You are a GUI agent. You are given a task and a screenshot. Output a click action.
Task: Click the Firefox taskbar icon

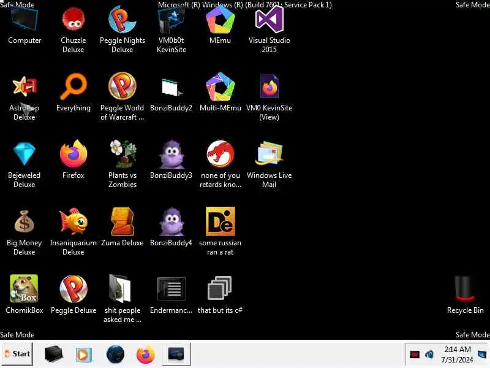[x=146, y=355]
